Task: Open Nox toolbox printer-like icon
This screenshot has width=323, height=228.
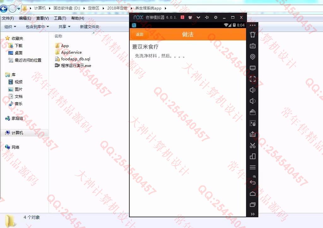Action: coord(253,112)
